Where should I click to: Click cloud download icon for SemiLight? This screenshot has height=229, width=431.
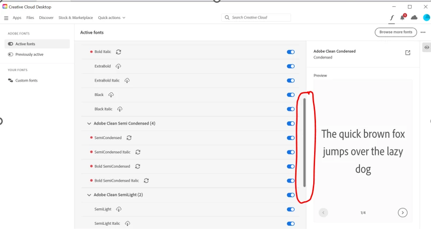point(118,209)
